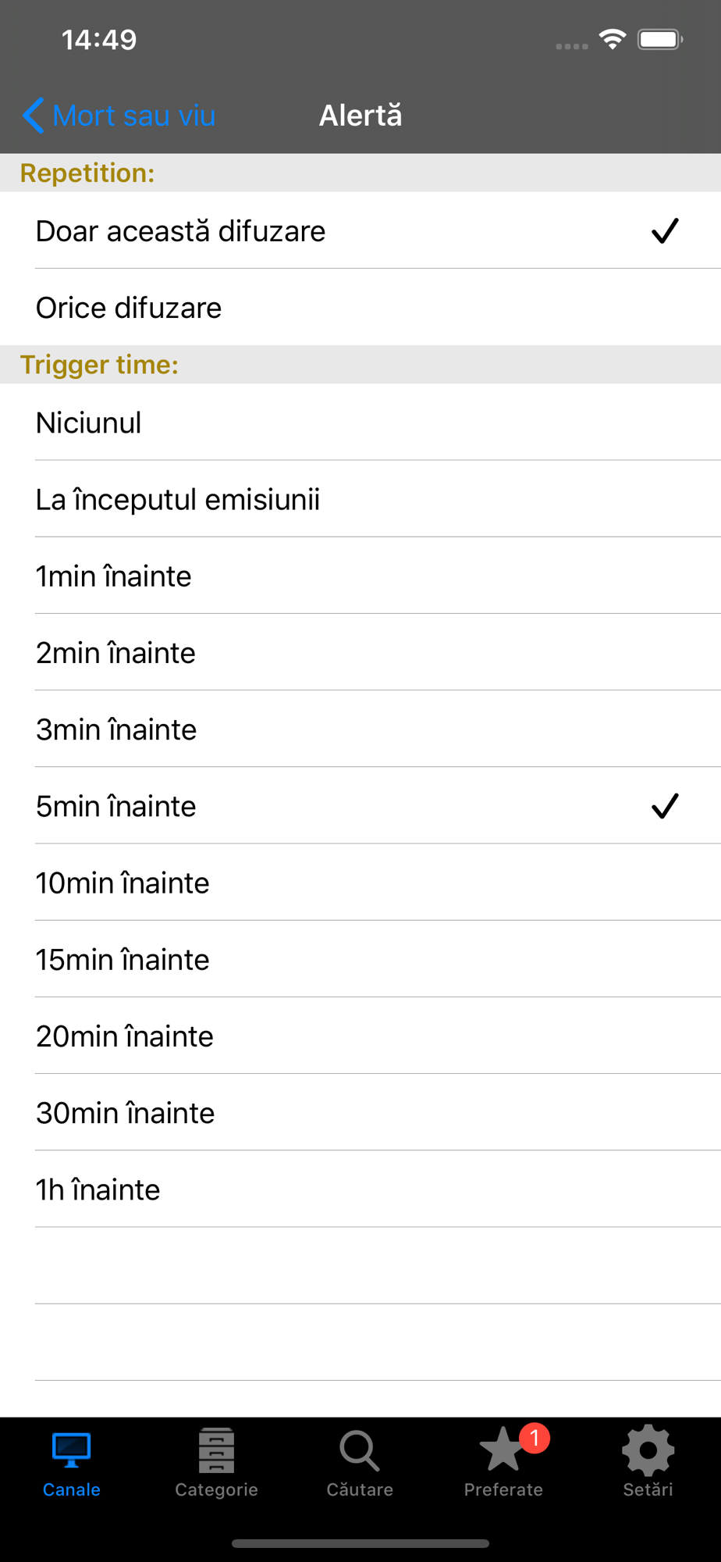Screen dimensions: 721x1562
Task: Tap the Wi-Fi status icon
Action: click(x=613, y=39)
